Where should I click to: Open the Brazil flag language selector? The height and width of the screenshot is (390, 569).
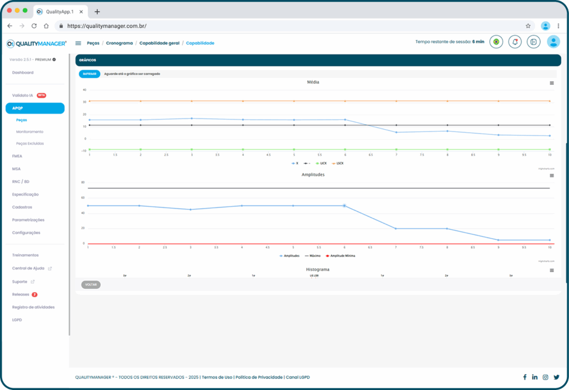(496, 42)
